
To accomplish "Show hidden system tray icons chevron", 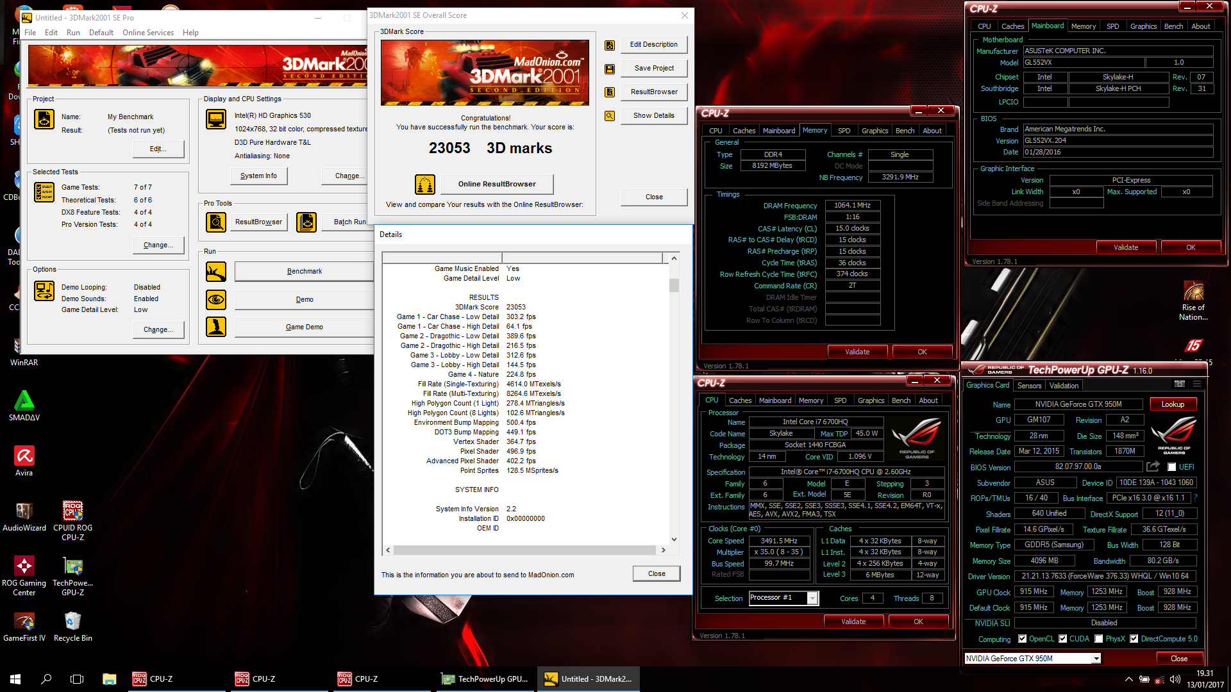I will 1128,679.
